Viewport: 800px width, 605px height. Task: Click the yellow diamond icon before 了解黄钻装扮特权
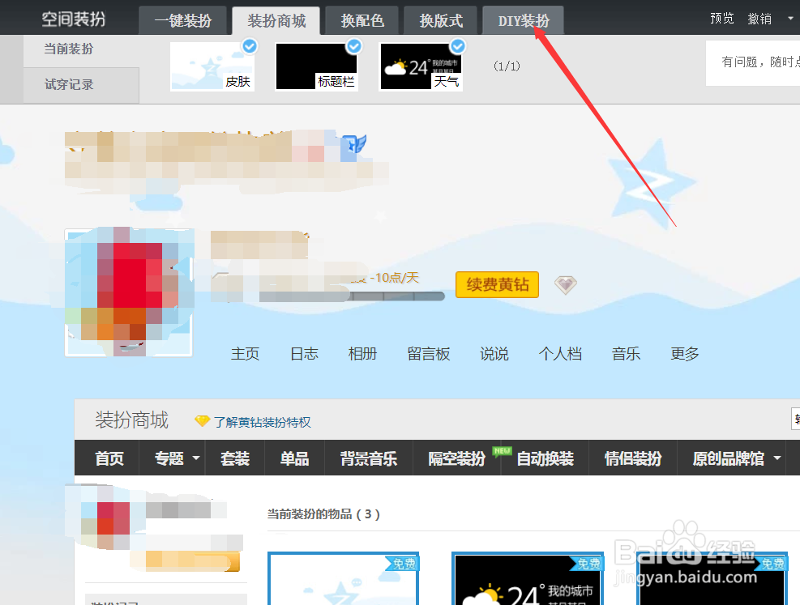pos(202,421)
